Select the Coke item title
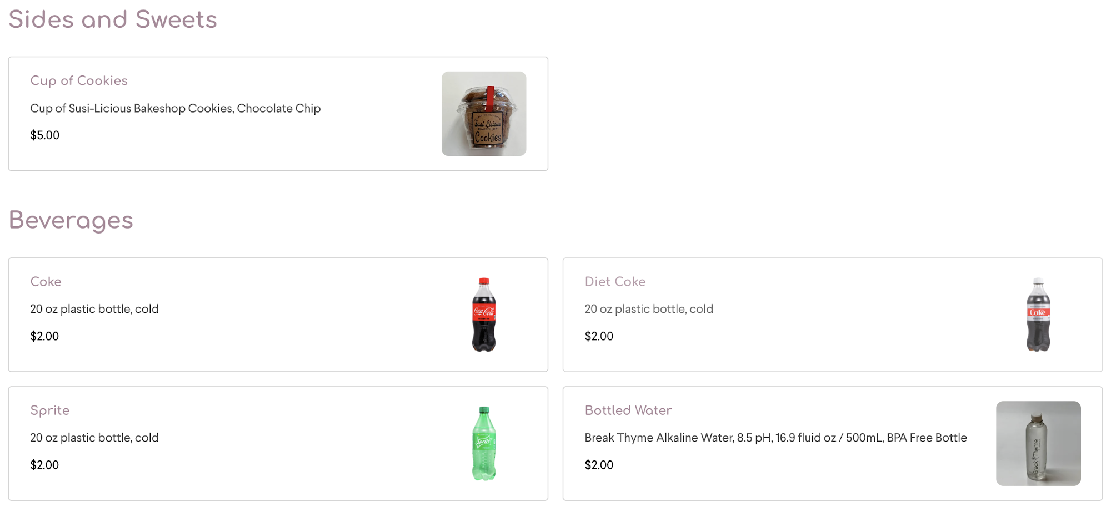The height and width of the screenshot is (507, 1111). [x=46, y=282]
